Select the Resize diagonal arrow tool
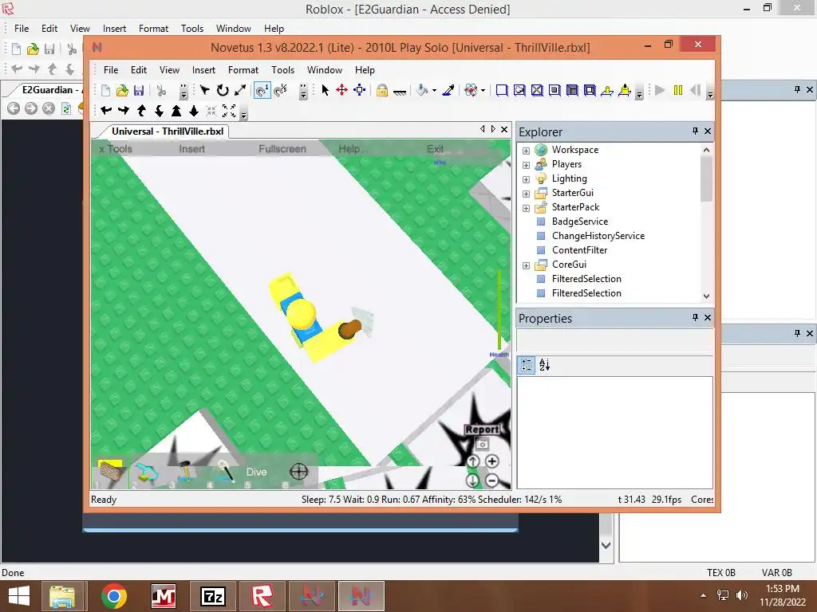This screenshot has height=612, width=817. pyautogui.click(x=239, y=90)
